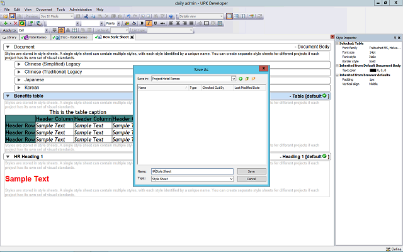
Task: Click the Save icon in main toolbar
Action: point(12,16)
